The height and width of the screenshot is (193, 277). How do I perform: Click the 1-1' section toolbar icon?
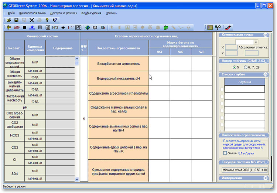click(70, 27)
